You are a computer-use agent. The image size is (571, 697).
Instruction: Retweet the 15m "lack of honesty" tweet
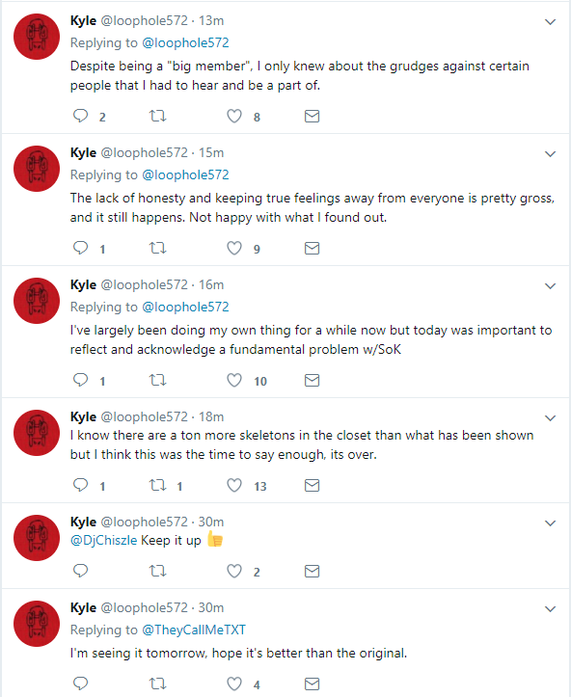(x=157, y=248)
